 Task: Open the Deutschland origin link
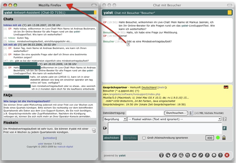tap(149, 87)
